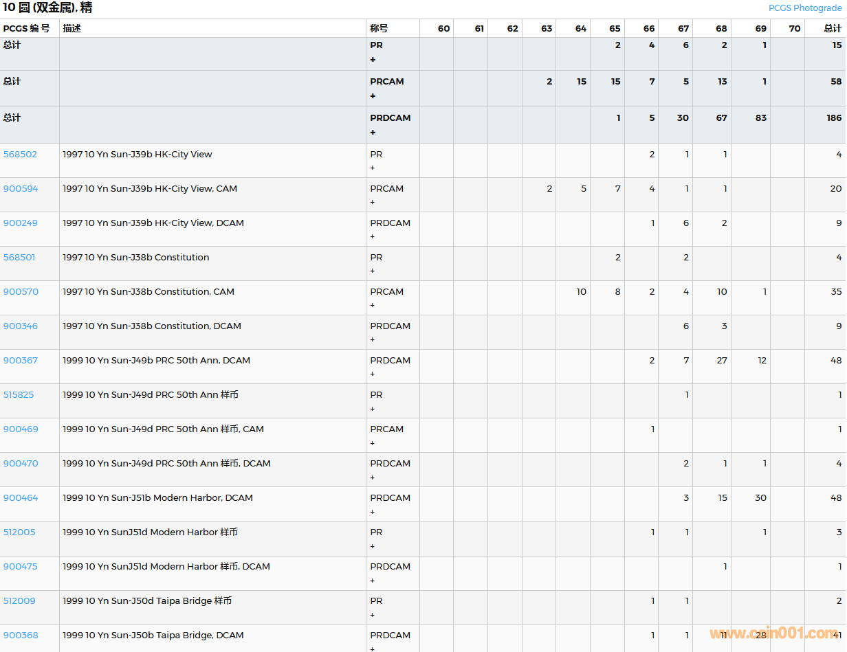Click the 称号 column header

click(379, 29)
